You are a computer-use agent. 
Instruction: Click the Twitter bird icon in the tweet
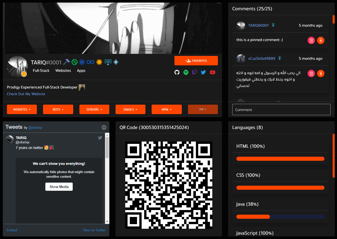[100, 138]
